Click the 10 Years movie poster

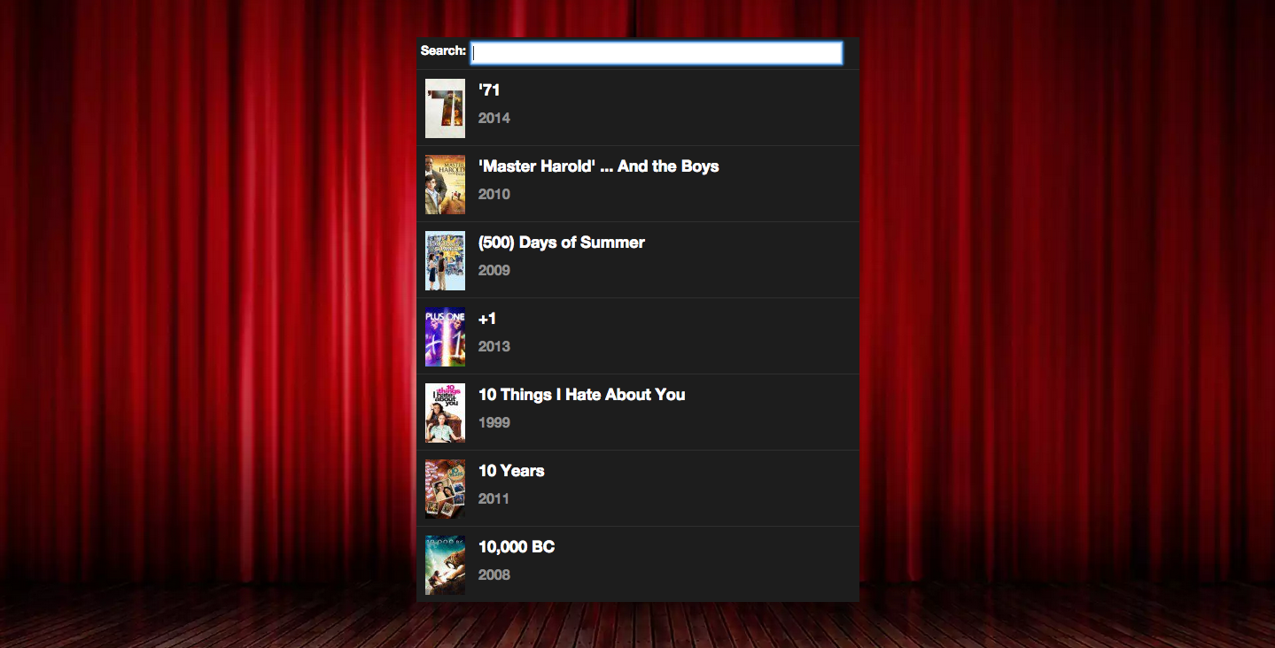(x=445, y=488)
